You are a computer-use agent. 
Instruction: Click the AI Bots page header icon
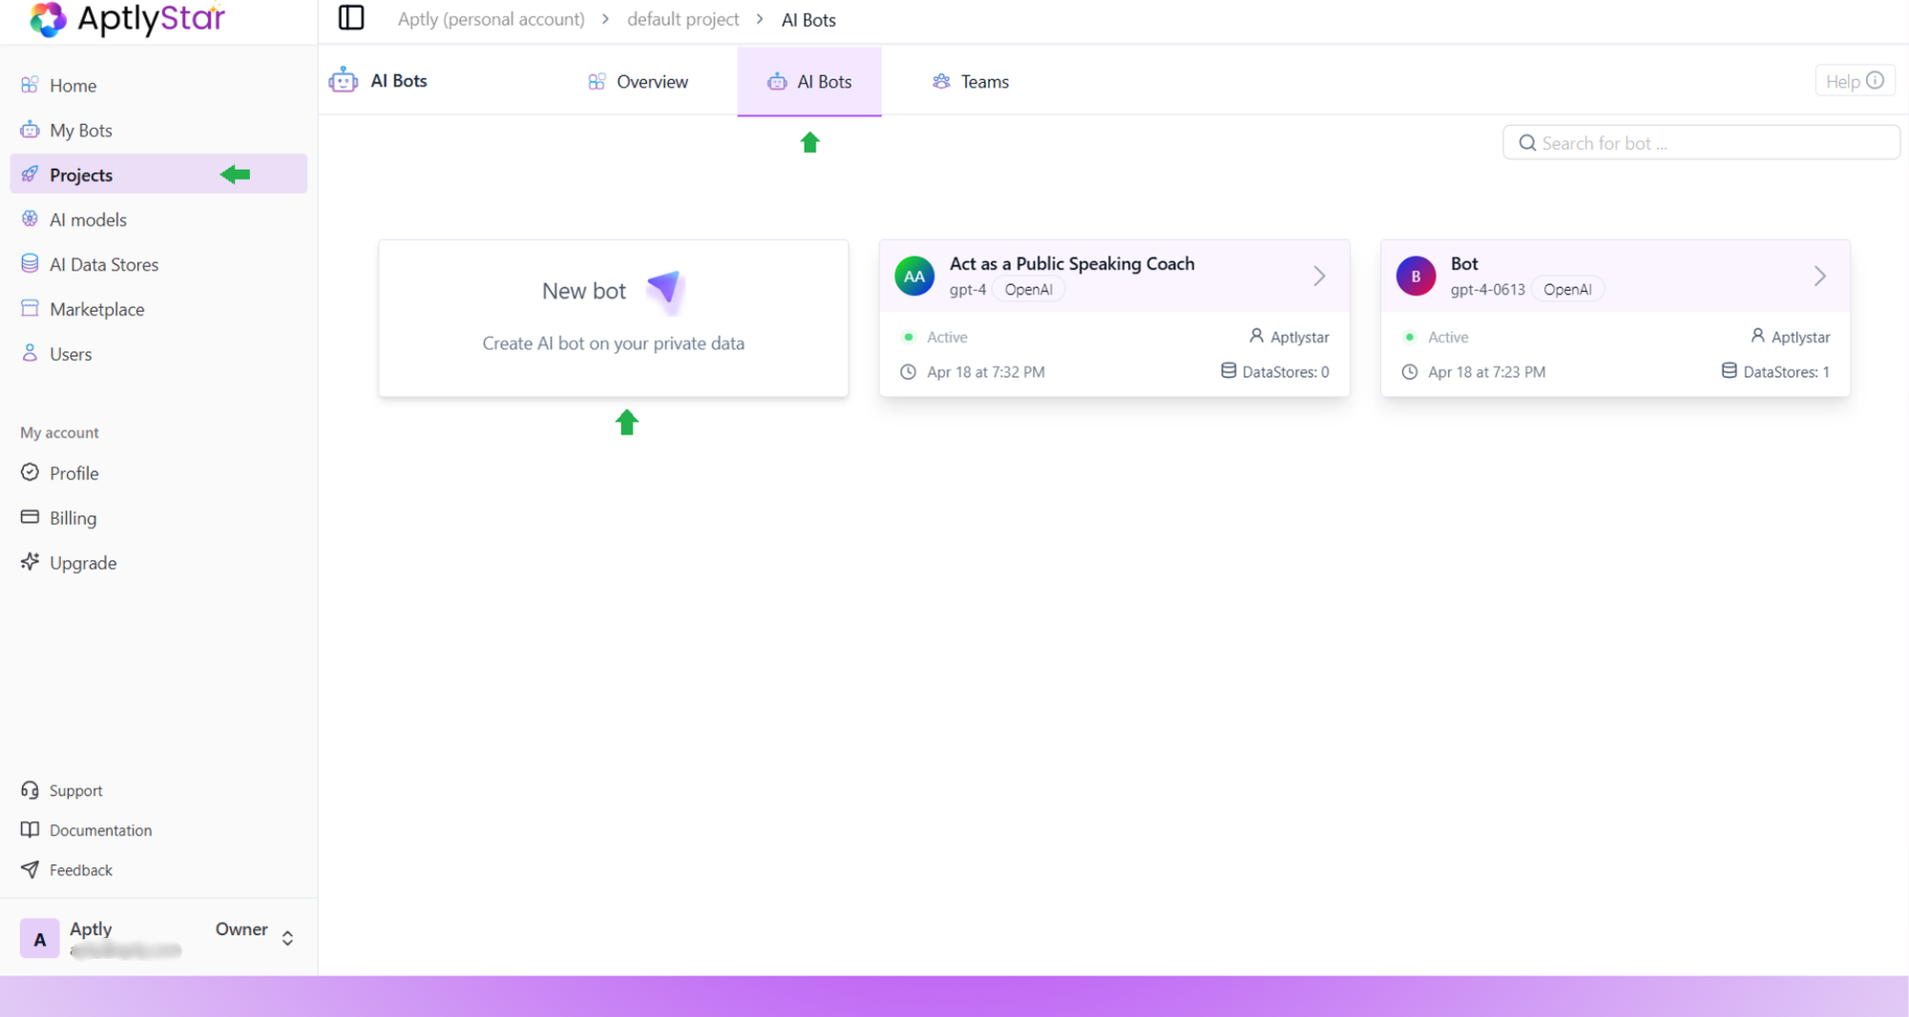click(x=344, y=81)
